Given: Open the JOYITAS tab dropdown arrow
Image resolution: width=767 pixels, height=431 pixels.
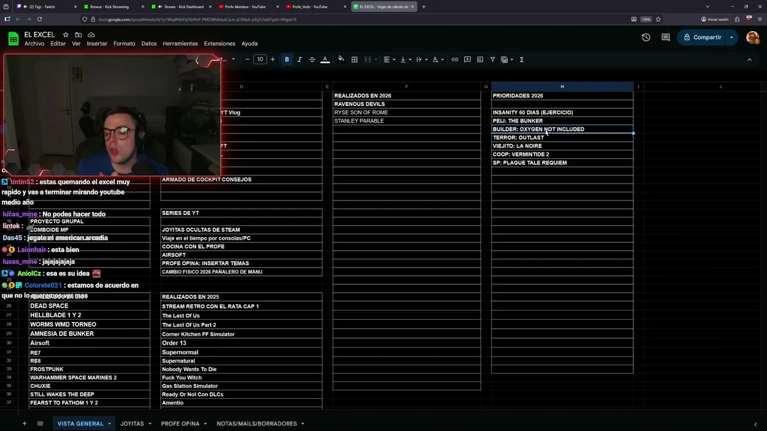Looking at the screenshot, I should coord(149,424).
